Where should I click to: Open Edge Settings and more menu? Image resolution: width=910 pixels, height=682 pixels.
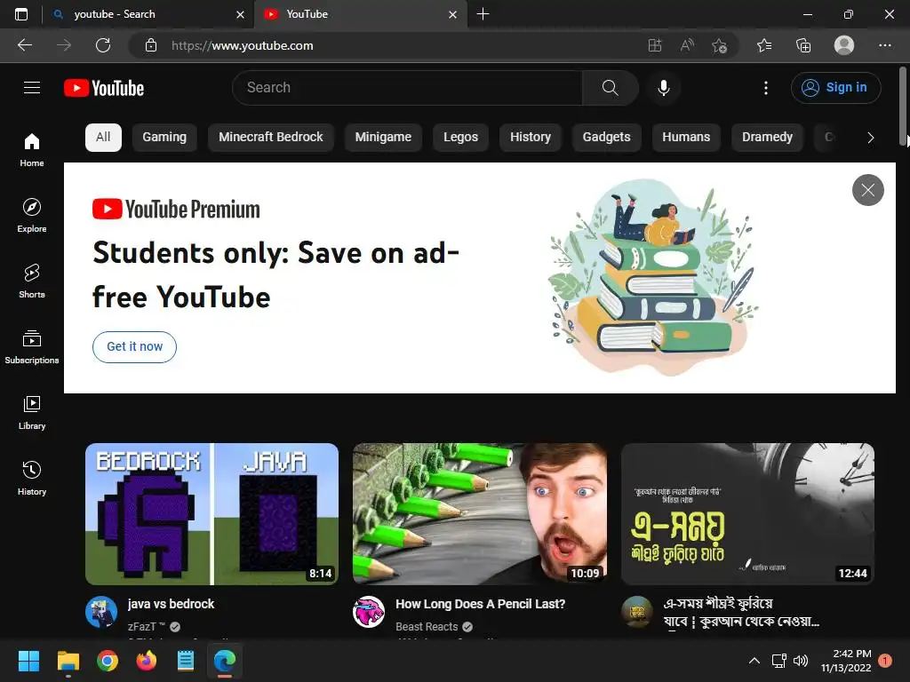pyautogui.click(x=884, y=45)
